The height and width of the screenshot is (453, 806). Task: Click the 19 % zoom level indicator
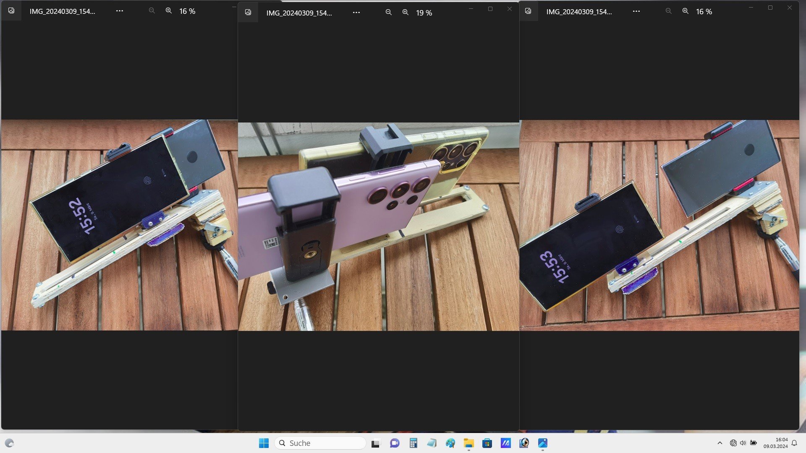click(x=424, y=13)
